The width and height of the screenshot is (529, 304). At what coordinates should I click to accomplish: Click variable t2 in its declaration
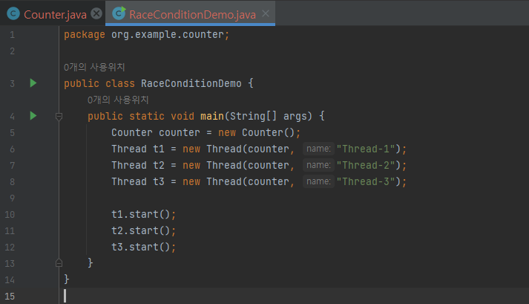tap(159, 165)
